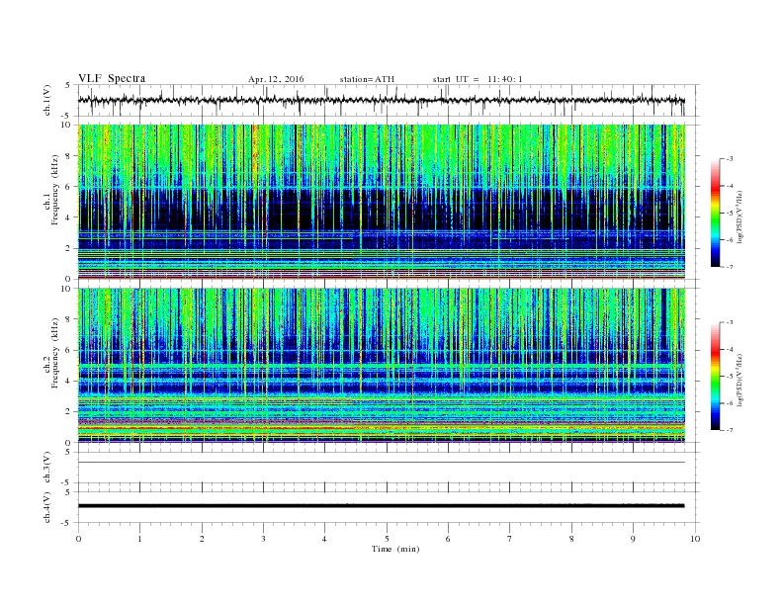The width and height of the screenshot is (783, 605).
Task: Click the color scale bar beside ch.2 spectrogram
Action: coord(716,377)
